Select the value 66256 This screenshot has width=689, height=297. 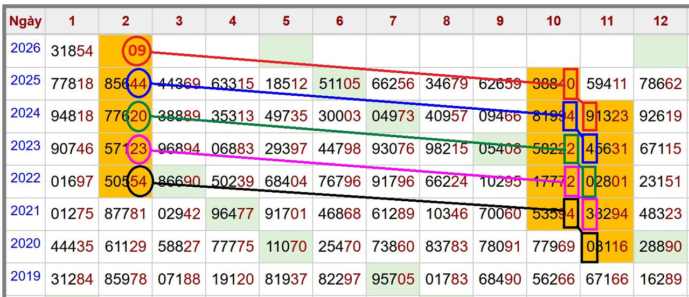click(x=393, y=84)
